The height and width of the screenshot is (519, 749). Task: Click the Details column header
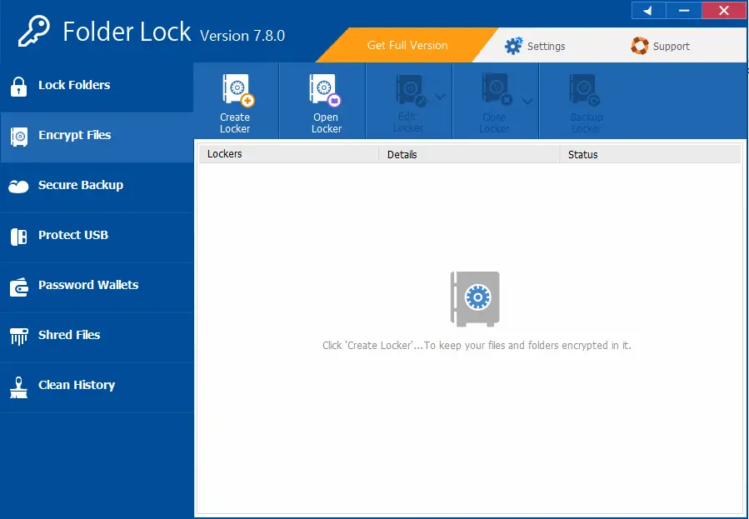(468, 154)
